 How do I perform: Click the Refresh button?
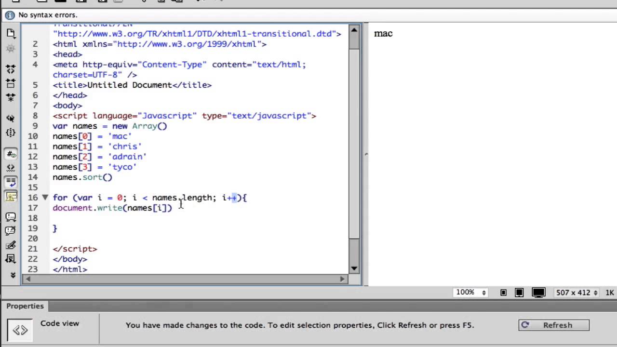click(554, 325)
